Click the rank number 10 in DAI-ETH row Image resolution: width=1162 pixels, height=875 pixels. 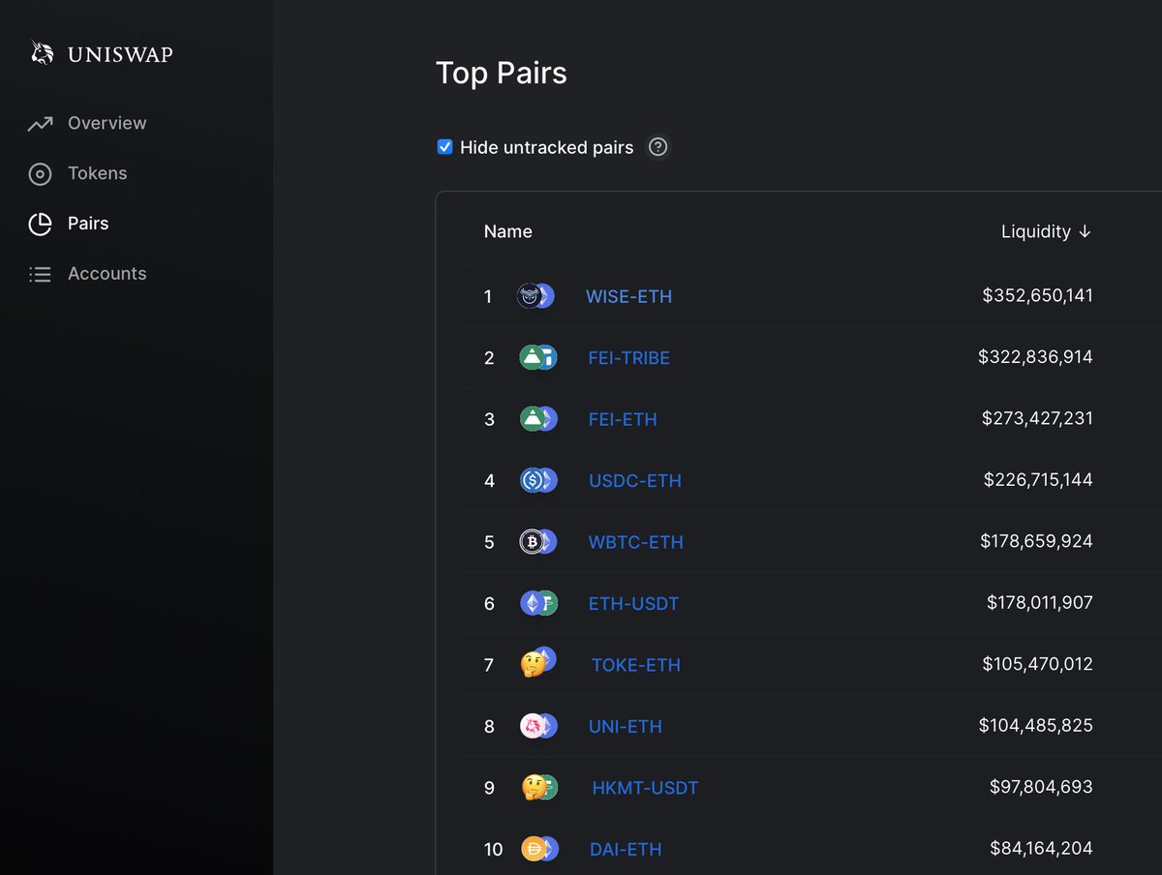(493, 850)
